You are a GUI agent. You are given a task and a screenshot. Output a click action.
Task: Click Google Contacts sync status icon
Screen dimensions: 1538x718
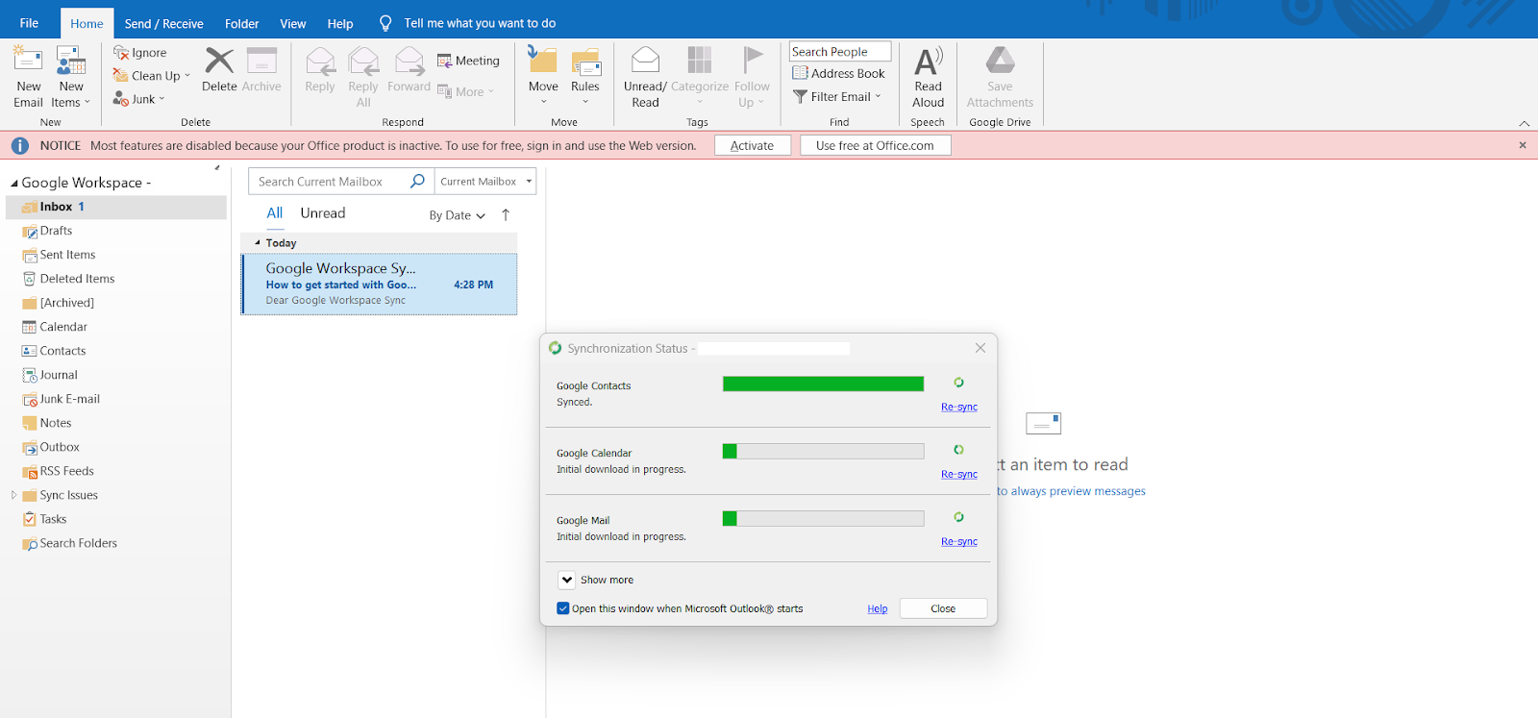[958, 383]
